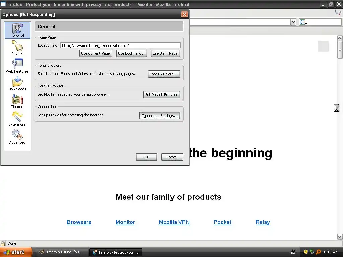
Task: Click the orange magnifier tray icon
Action: coord(318,252)
